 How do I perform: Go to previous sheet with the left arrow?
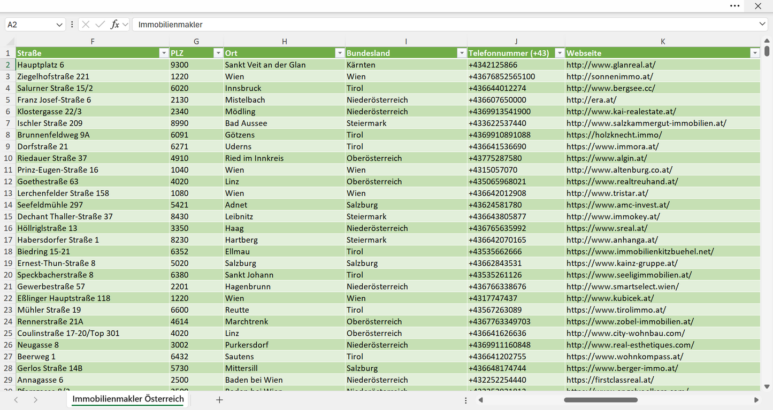[x=16, y=400]
